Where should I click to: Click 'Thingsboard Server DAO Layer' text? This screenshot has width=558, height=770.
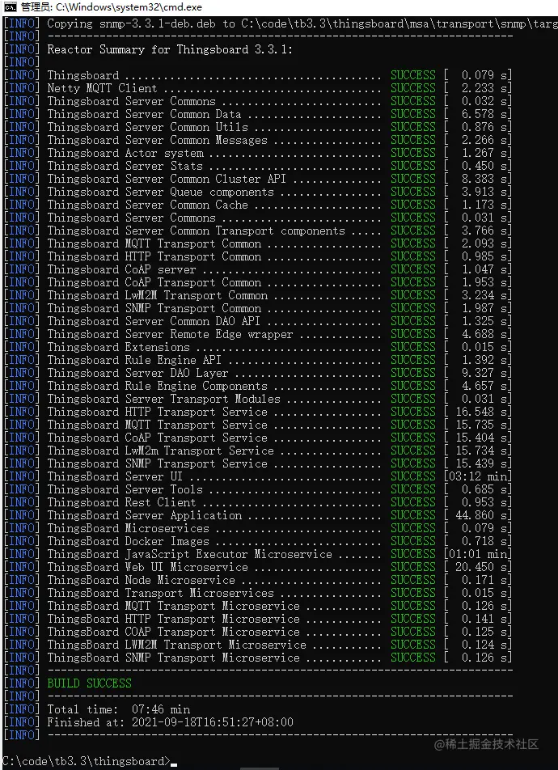(137, 373)
